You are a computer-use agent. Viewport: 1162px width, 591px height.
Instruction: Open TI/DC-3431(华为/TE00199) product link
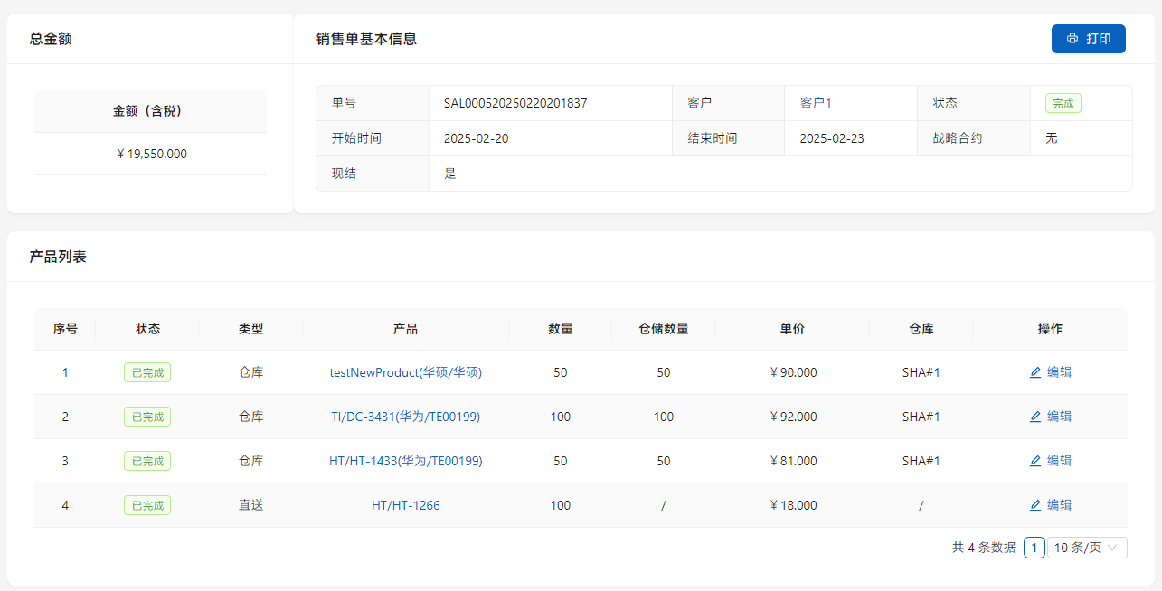(405, 417)
